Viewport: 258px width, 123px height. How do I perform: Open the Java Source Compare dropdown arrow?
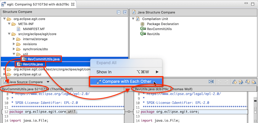pyautogui.click(x=48, y=82)
